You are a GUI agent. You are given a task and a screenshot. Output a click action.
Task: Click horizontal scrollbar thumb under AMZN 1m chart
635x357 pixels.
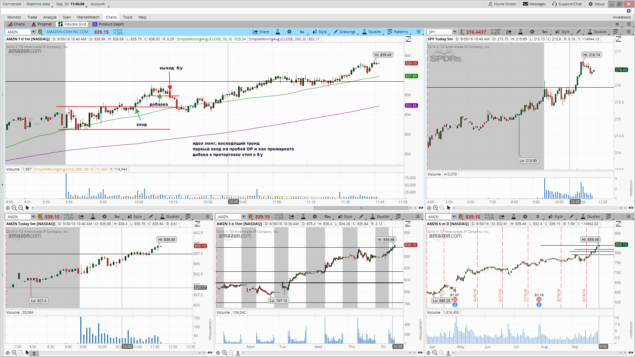pos(361,208)
